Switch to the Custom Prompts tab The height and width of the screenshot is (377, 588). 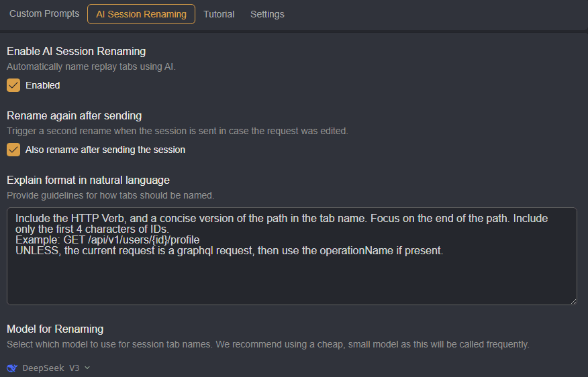point(44,13)
